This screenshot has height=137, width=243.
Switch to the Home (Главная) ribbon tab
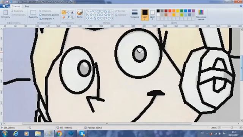(x=16, y=6)
